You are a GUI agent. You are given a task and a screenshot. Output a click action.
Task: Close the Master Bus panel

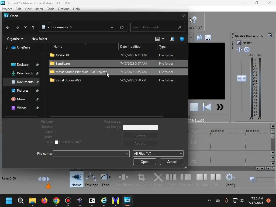coord(233,34)
